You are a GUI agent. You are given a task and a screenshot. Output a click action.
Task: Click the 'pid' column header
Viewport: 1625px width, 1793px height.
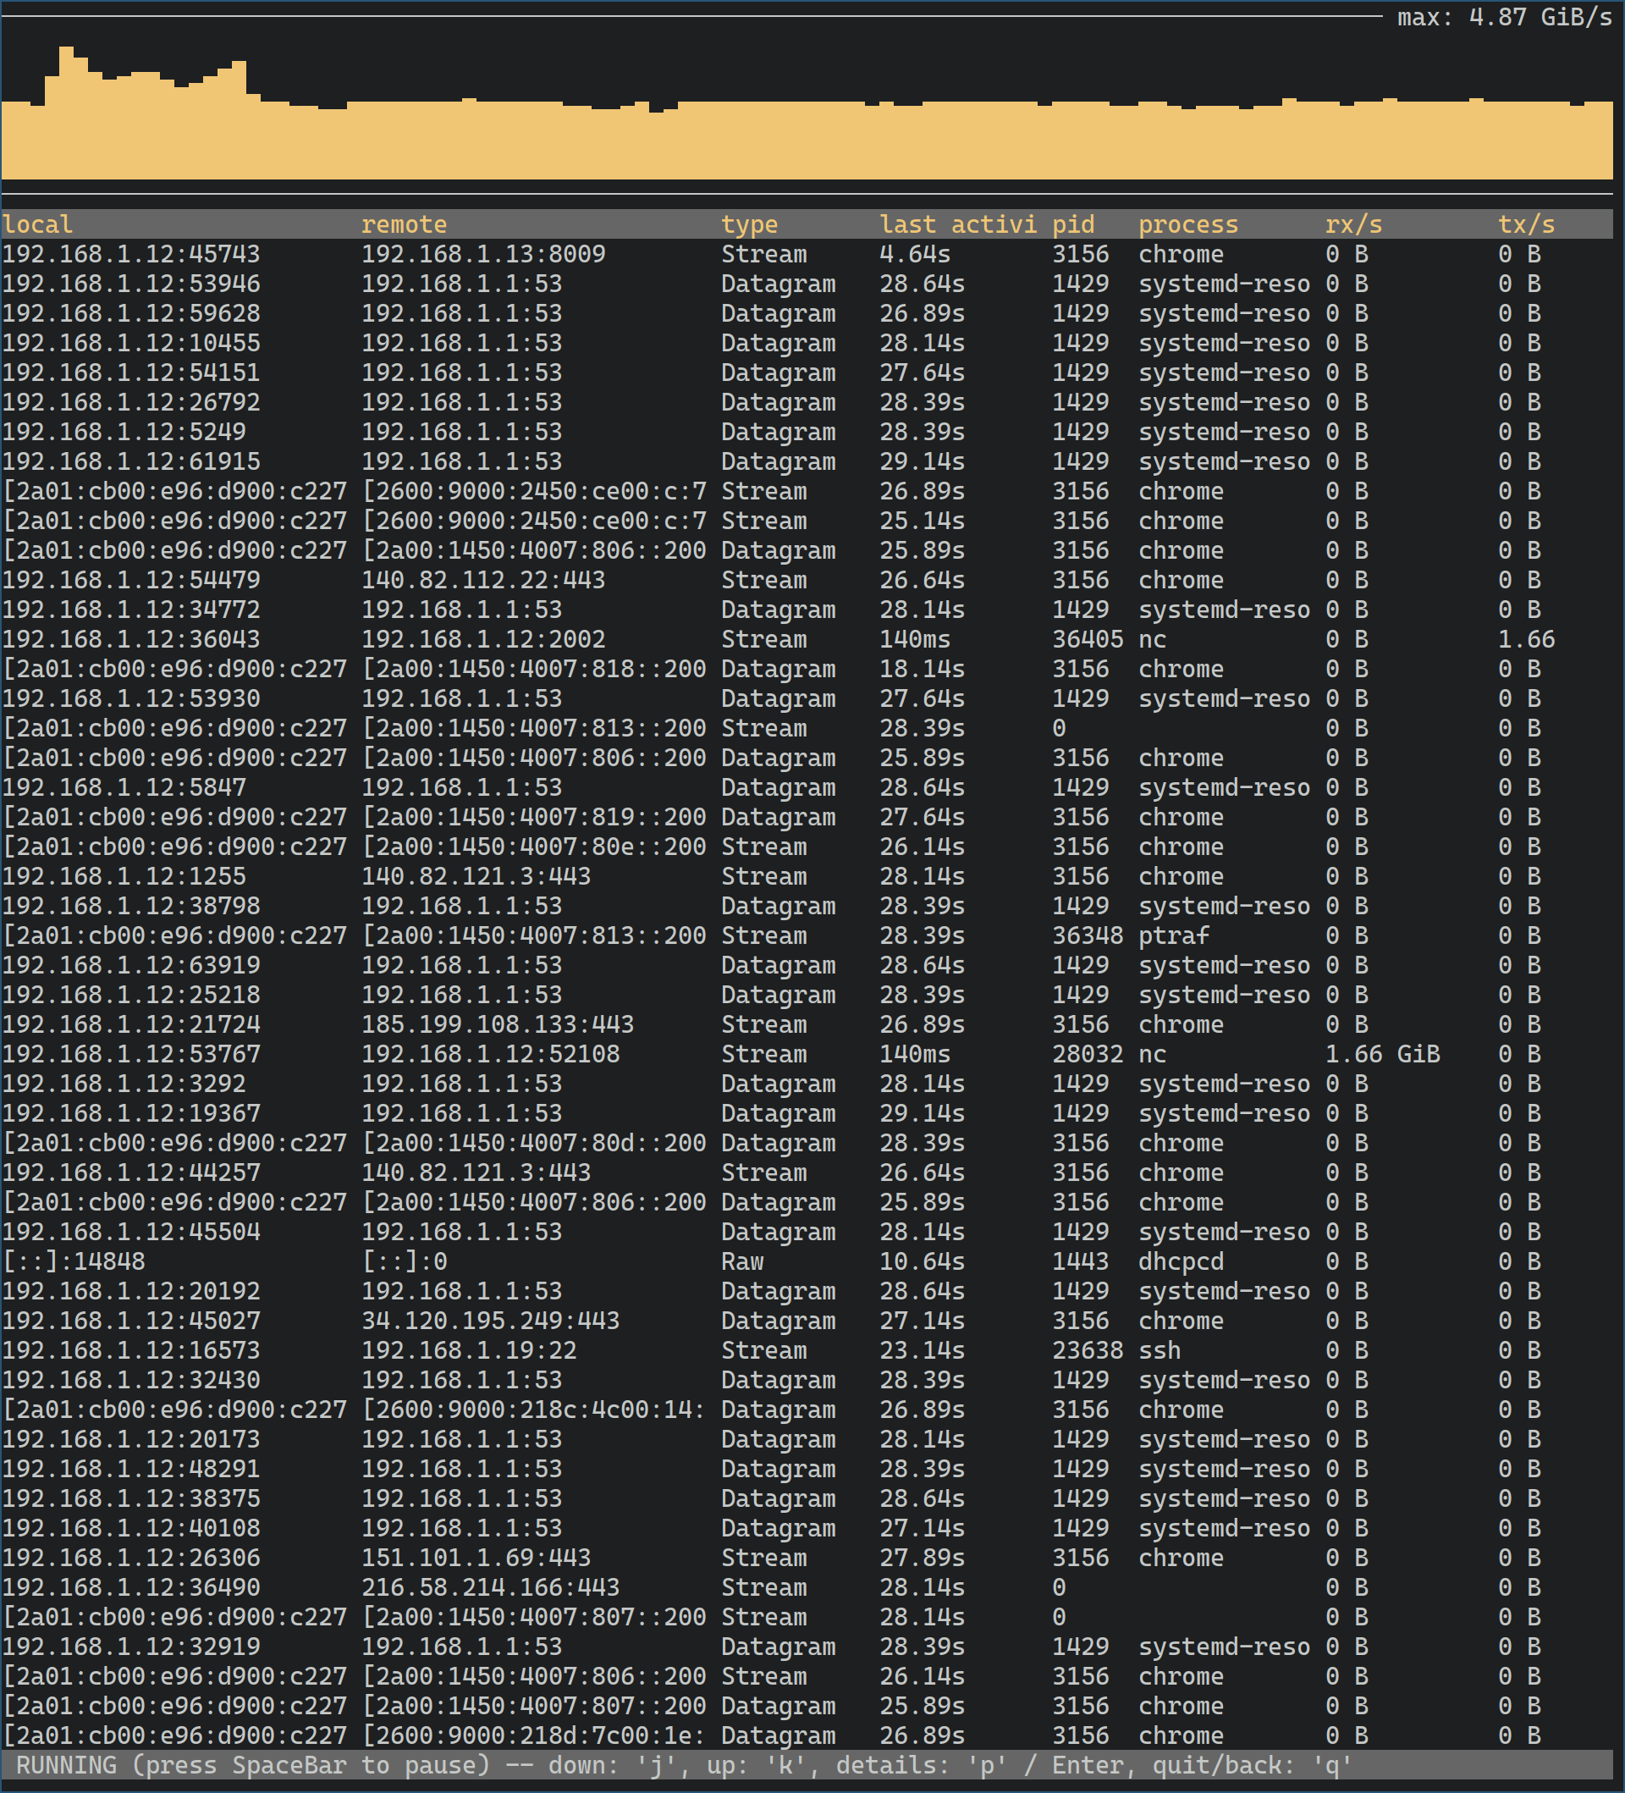click(x=1073, y=224)
